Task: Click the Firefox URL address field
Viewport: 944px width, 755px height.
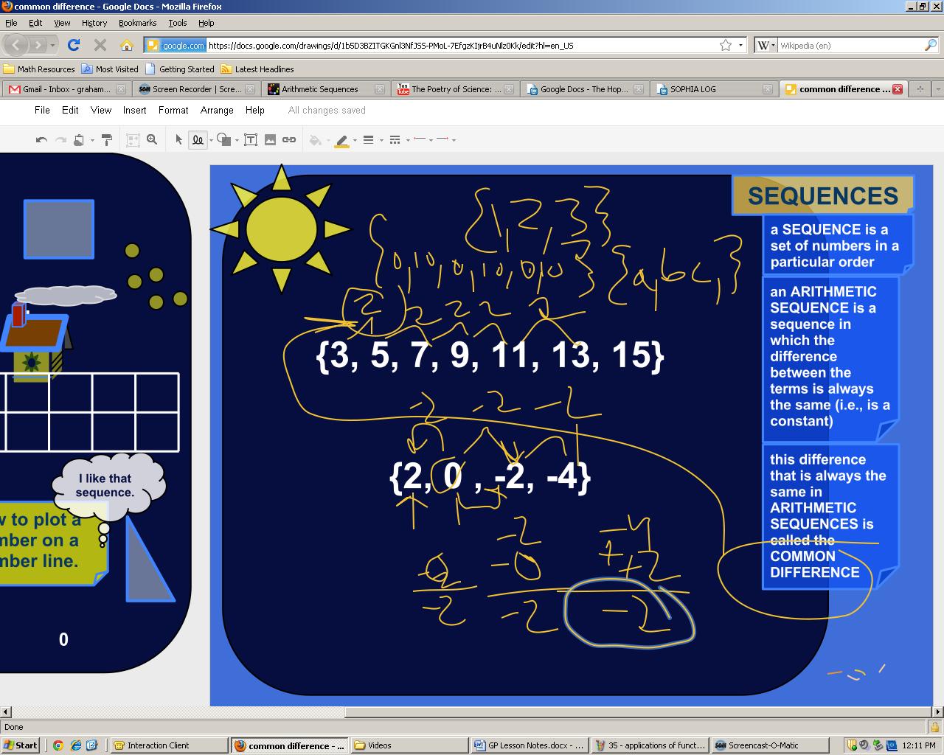Action: 457,45
